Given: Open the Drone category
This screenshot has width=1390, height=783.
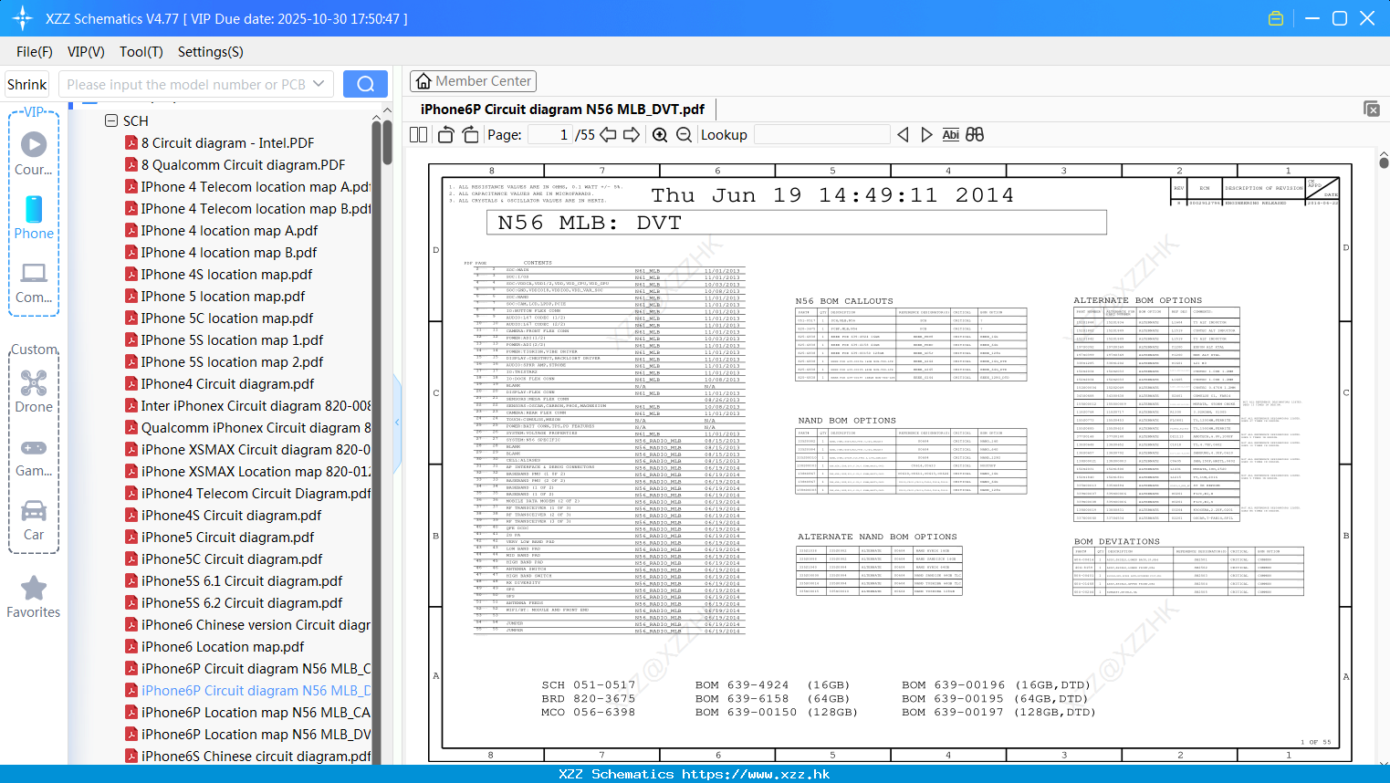Looking at the screenshot, I should tap(34, 391).
